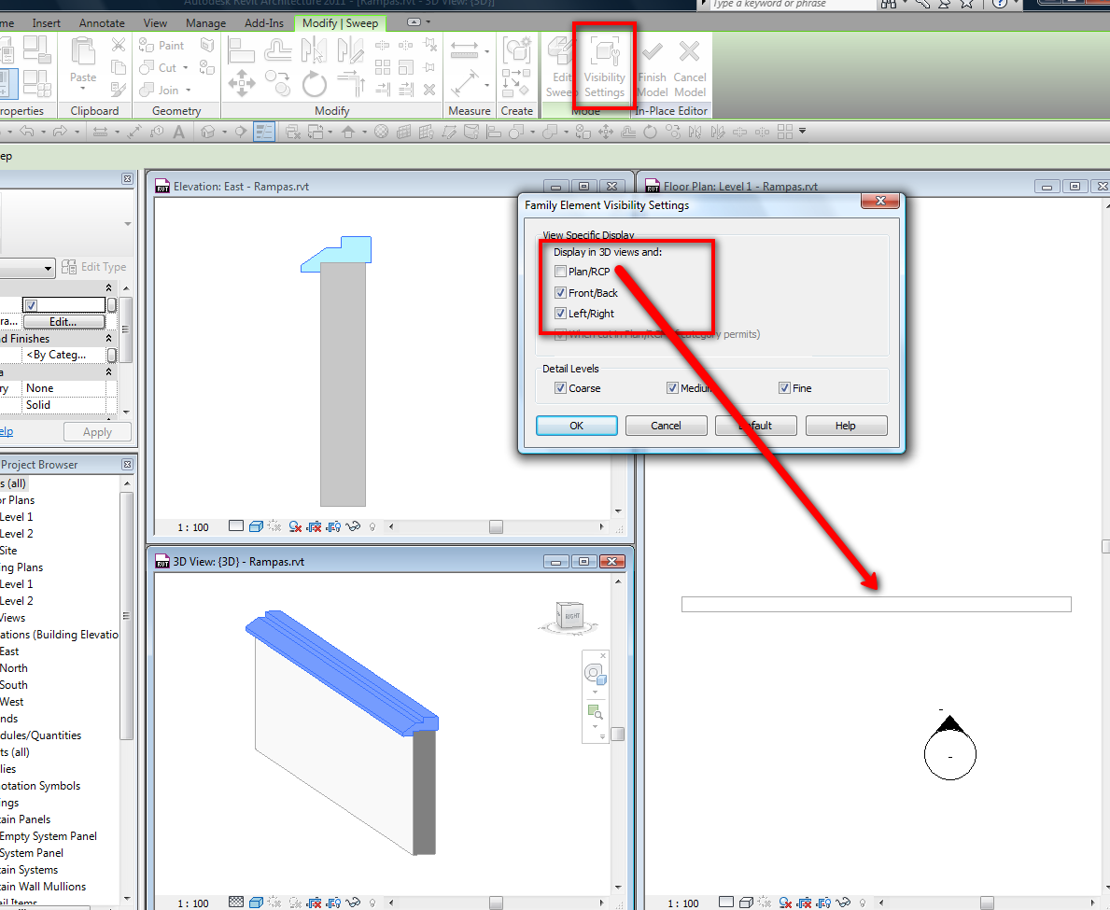Collapse the Finishes section in Properties

click(x=108, y=339)
